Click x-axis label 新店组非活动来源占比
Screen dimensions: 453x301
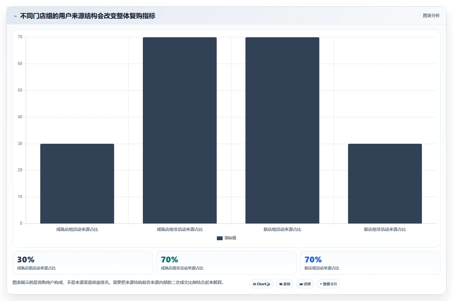coord(385,230)
